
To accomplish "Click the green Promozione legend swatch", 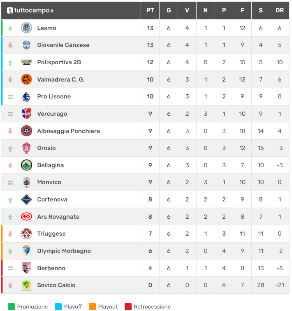I will click(11, 306).
